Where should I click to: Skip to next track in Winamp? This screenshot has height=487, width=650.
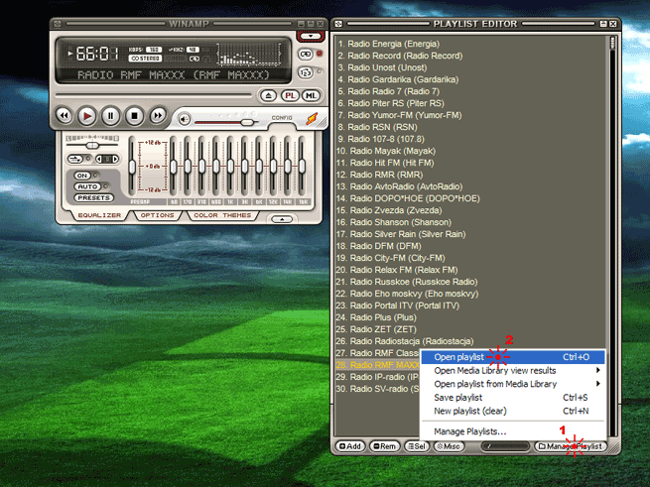click(x=158, y=116)
